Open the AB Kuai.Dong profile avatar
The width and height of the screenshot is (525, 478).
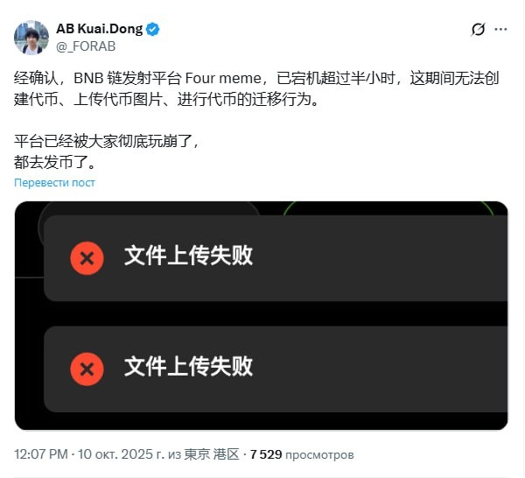click(x=31, y=38)
